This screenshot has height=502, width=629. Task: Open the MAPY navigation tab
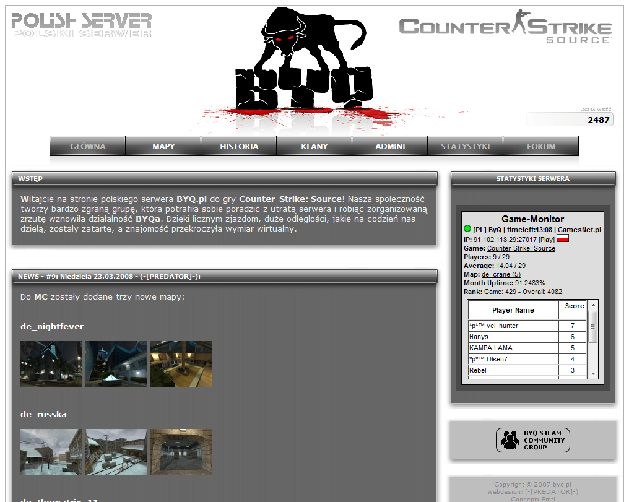point(163,147)
